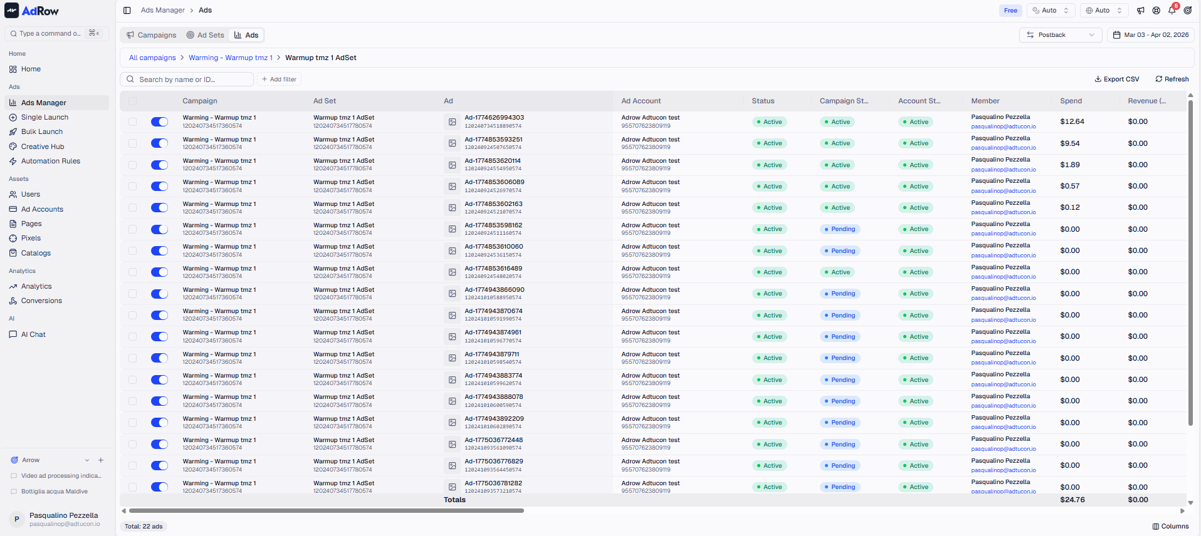1201x536 pixels.
Task: Click image thumbnail icon for Ad-1774626994303
Action: tap(452, 121)
